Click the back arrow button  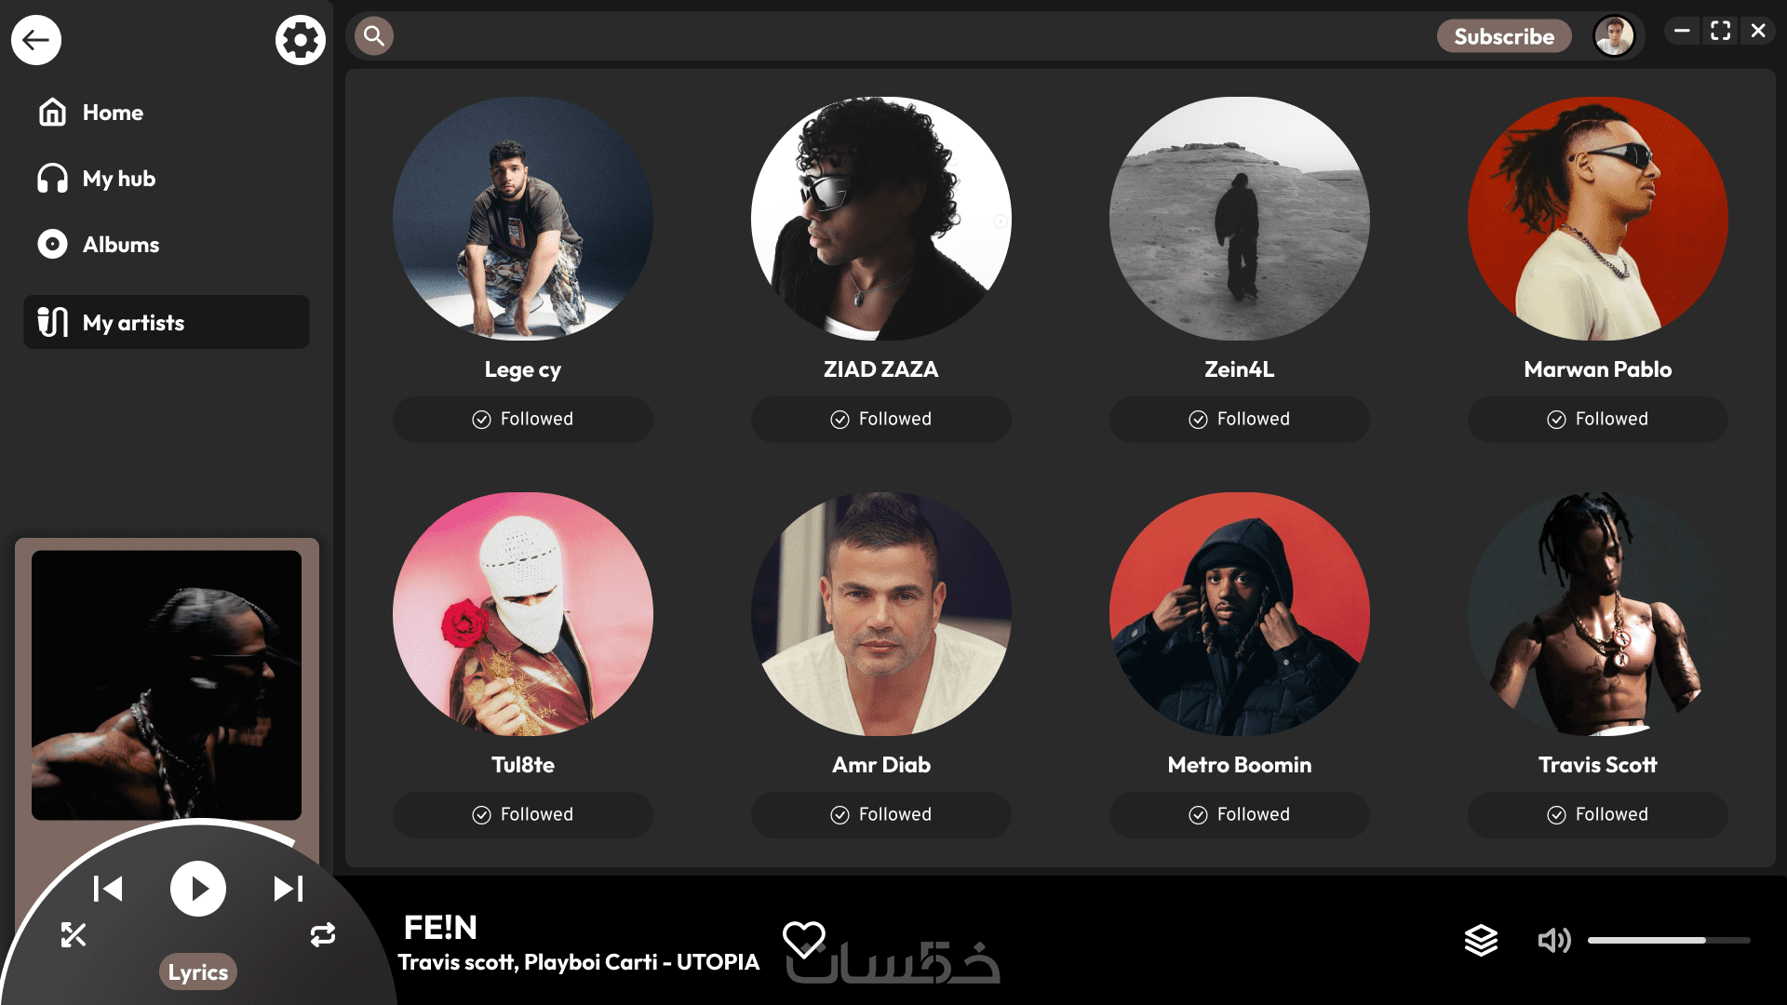36,40
